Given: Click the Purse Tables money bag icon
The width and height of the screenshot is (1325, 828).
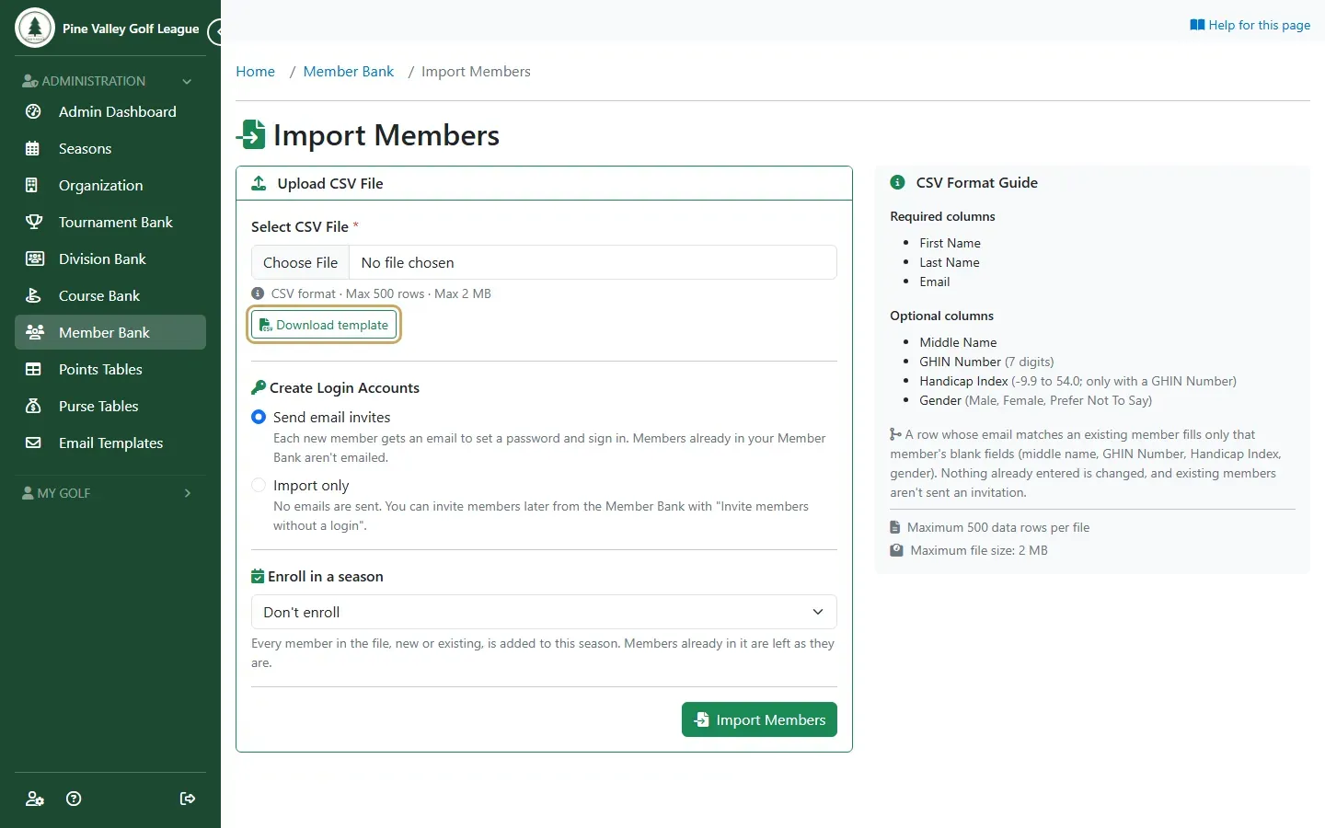Looking at the screenshot, I should [x=33, y=406].
